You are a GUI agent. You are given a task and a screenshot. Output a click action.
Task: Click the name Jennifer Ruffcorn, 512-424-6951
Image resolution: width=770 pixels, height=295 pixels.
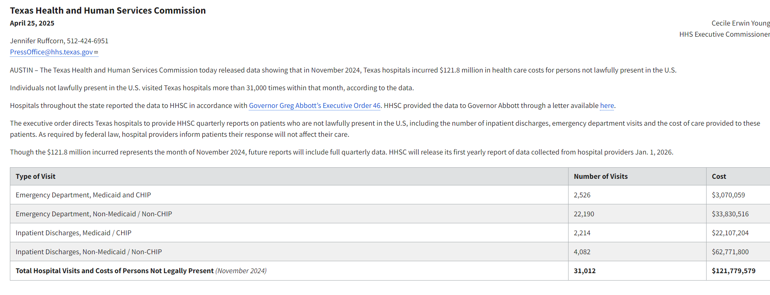pos(59,41)
